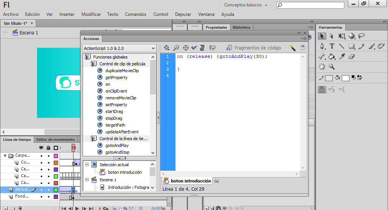Collapse the Selección actual tree node
Screen dimensions: 388x210
coord(87,164)
